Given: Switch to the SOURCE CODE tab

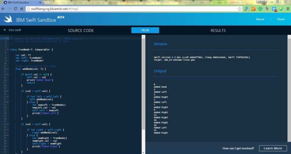Looking at the screenshot, I should 81,30.
